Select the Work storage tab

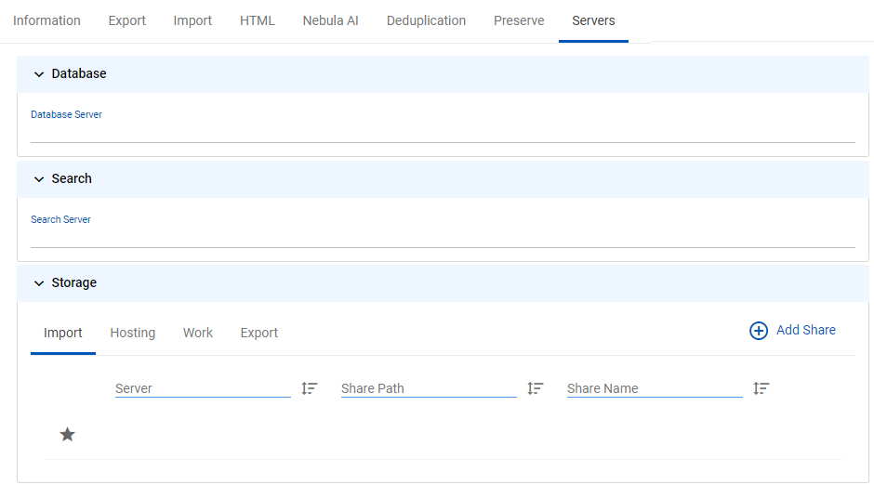tap(198, 333)
